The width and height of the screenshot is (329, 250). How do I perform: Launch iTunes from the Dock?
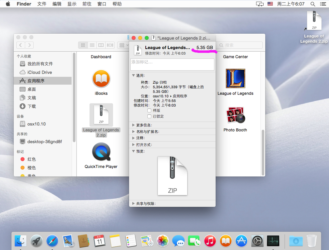[x=210, y=241]
